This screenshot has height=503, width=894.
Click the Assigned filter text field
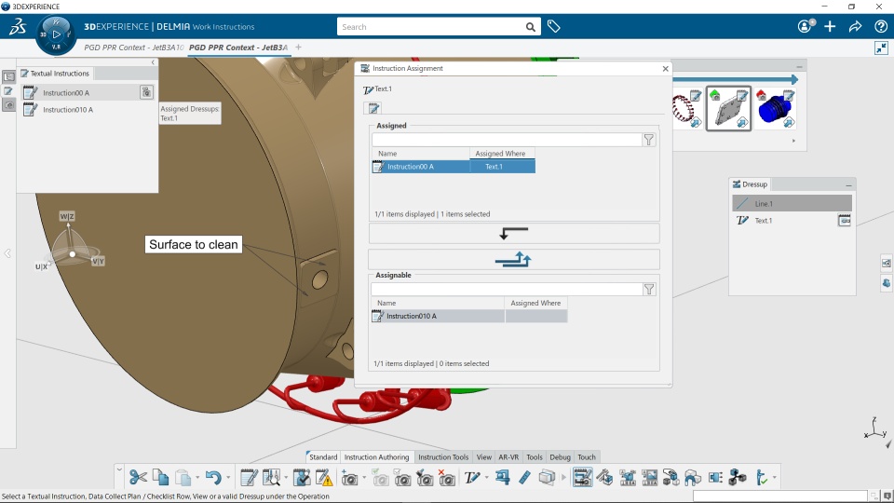coord(507,140)
